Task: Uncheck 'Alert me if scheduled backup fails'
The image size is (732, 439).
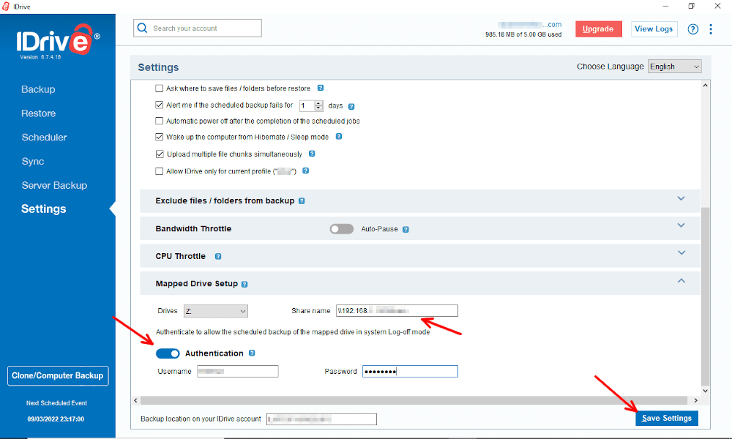Action: tap(159, 105)
